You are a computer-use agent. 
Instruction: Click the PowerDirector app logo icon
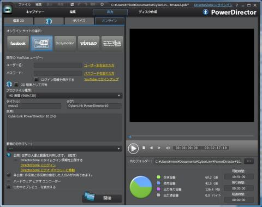coord(8,10)
